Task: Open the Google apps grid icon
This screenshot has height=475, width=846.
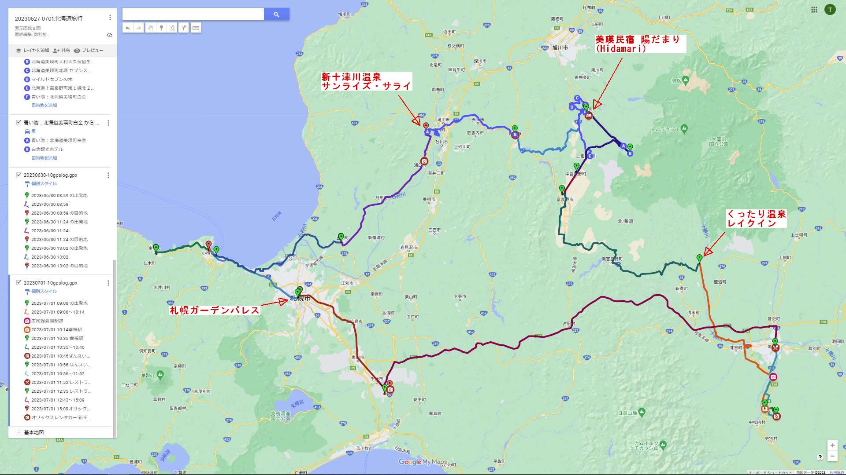Action: pyautogui.click(x=814, y=10)
